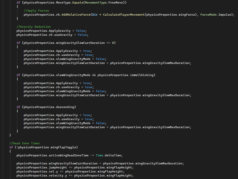The image size is (238, 179).
Task: Click the Equals method name
Action: 78,3
